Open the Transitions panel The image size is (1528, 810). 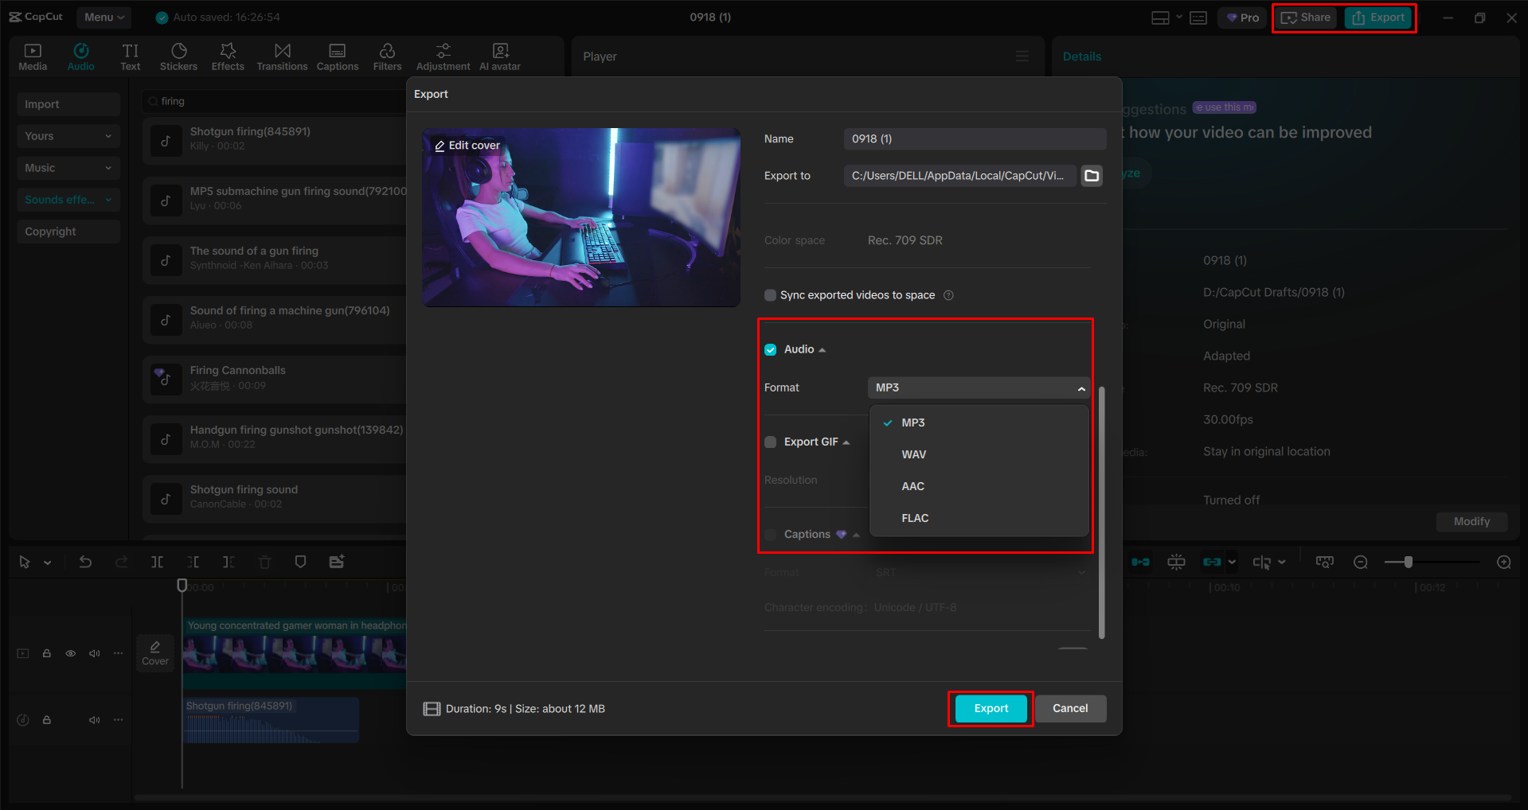(282, 56)
